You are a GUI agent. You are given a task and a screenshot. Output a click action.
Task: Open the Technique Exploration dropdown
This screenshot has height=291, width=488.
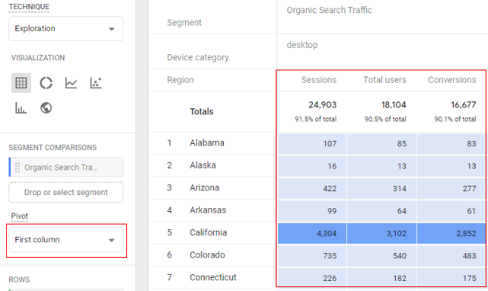66,29
